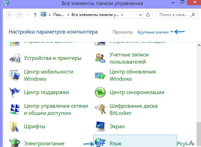Click the Control Panel icon in address bar
201x147 pixels.
(43, 15)
